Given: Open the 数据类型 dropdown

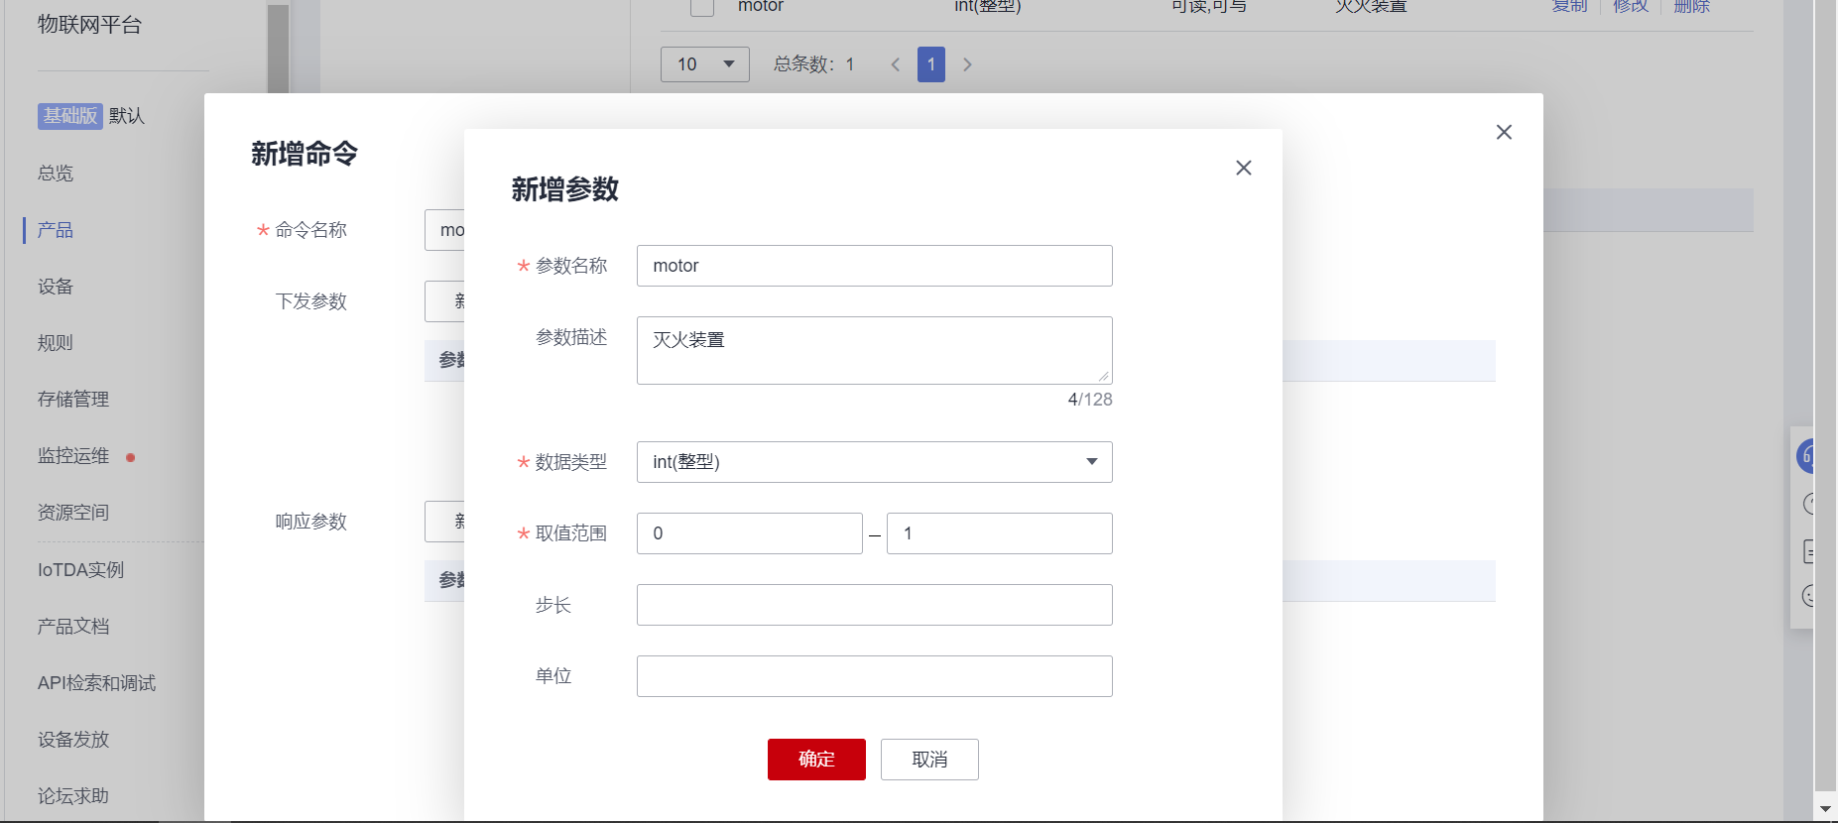Looking at the screenshot, I should coord(874,462).
